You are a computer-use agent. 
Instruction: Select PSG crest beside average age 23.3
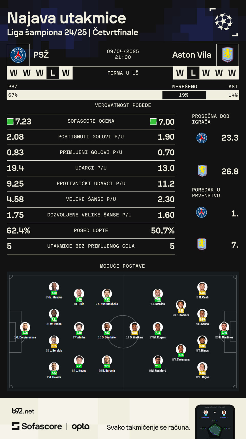[202, 138]
